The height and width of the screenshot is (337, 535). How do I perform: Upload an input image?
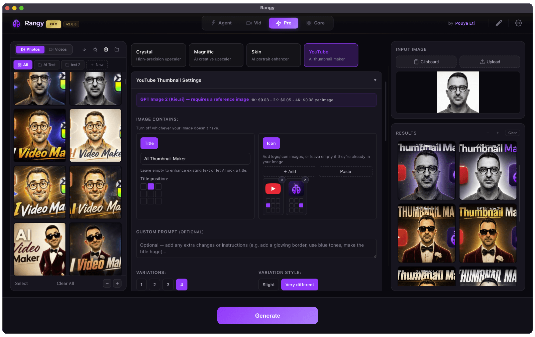490,62
